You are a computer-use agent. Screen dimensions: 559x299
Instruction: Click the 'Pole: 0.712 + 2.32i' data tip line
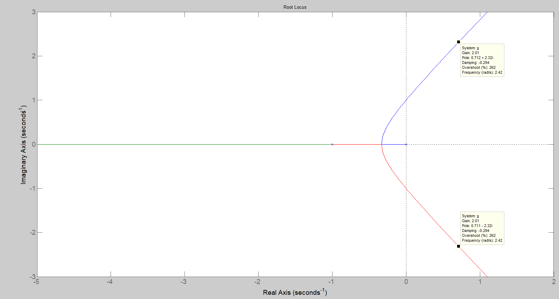477,58
